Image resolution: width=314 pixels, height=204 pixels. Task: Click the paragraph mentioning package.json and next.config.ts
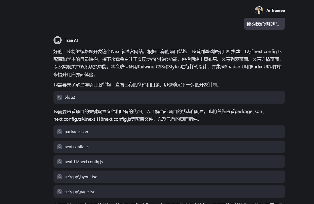[x=159, y=115]
